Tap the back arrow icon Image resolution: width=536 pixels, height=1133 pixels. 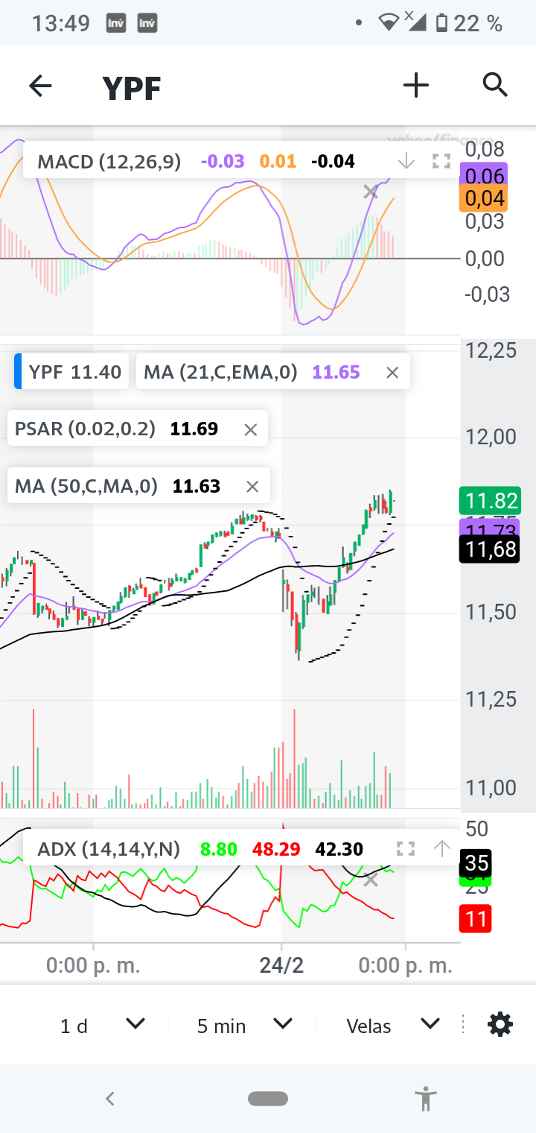[x=40, y=86]
